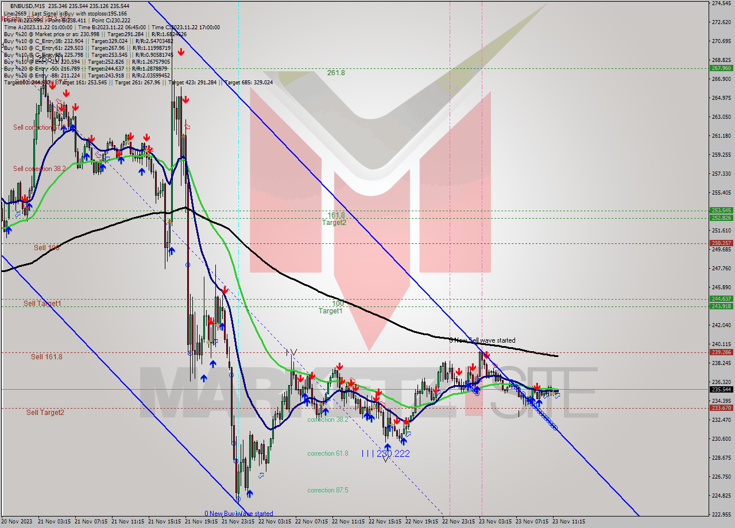Viewport: 735px width, 528px height.
Task: Click green 'correction 61.8' label
Action: [328, 453]
